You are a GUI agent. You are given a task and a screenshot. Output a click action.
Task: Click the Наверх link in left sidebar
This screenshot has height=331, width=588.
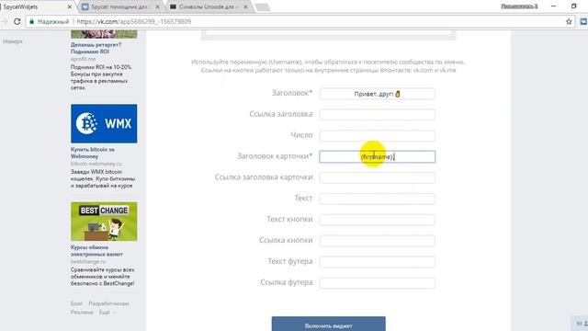click(x=13, y=41)
